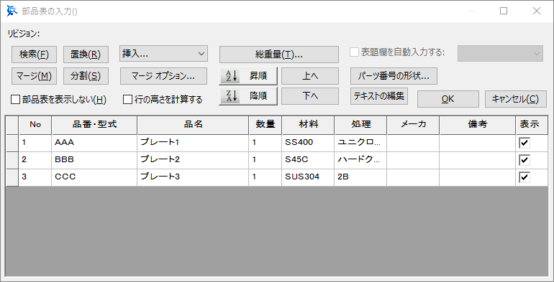
Task: Click No cell of row 3
Action: [x=35, y=177]
